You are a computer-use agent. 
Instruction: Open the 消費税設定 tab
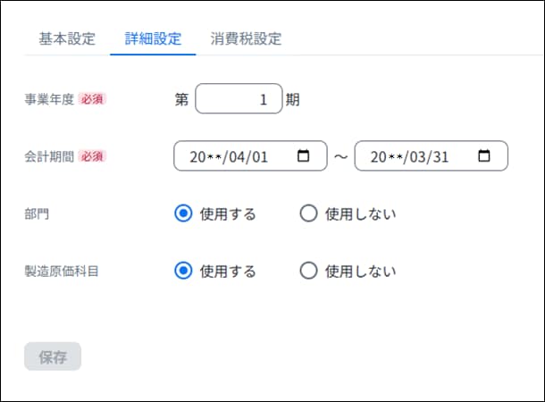[x=246, y=38]
